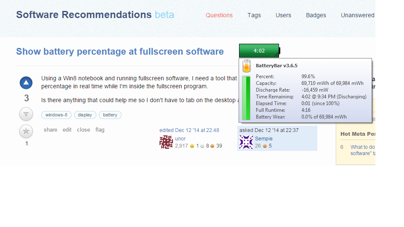
Task: Switch to the Badges tab
Action: [316, 15]
